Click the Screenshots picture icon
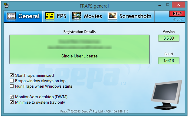 point(112,16)
